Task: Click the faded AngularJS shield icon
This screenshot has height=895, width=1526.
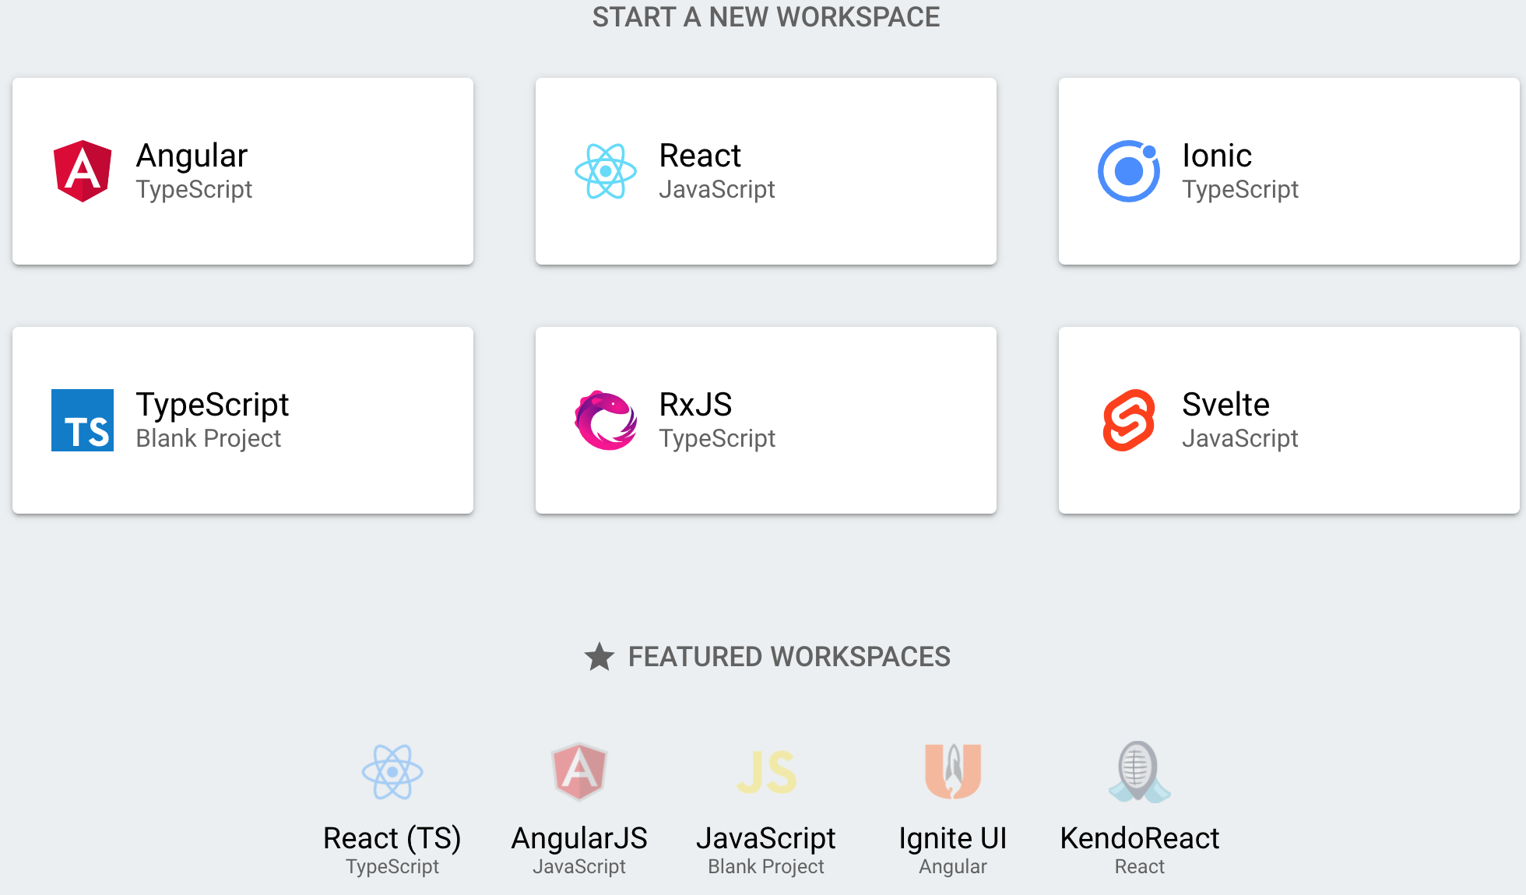Action: 579,772
